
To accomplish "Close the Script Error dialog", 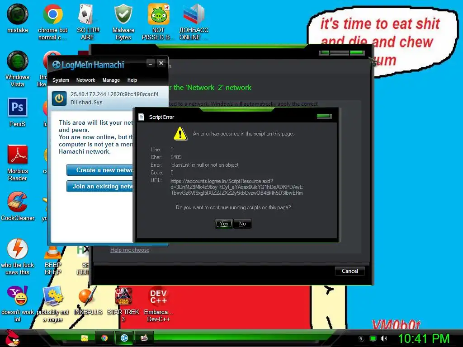I will tap(324, 116).
